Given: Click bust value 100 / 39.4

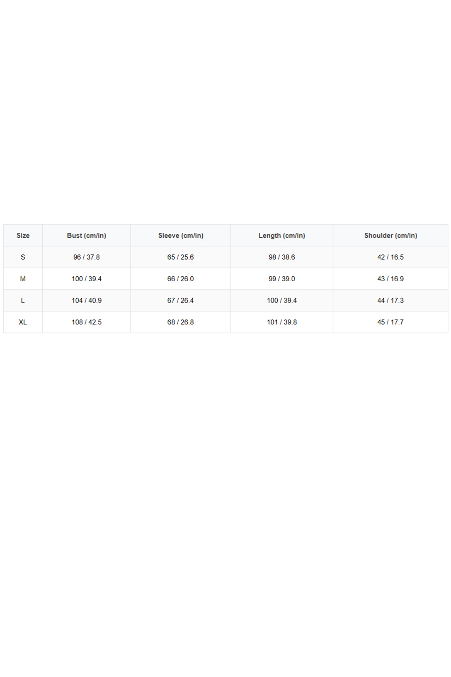Looking at the screenshot, I should click(87, 279).
